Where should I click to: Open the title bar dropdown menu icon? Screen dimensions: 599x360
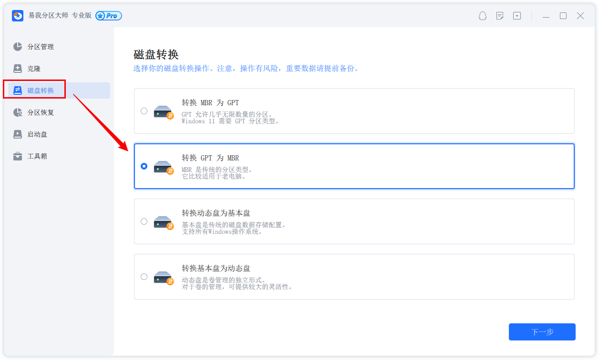[517, 16]
